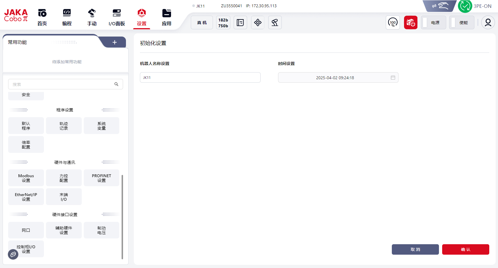The image size is (498, 268).
Task: Toggle the 真机 real-robot mode button
Action: click(x=202, y=23)
